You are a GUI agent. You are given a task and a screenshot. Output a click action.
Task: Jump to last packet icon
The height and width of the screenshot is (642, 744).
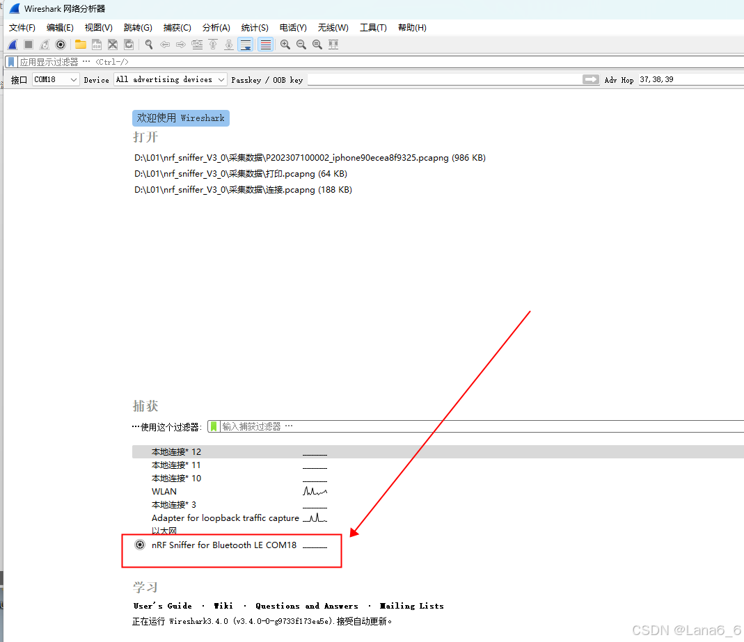[229, 45]
